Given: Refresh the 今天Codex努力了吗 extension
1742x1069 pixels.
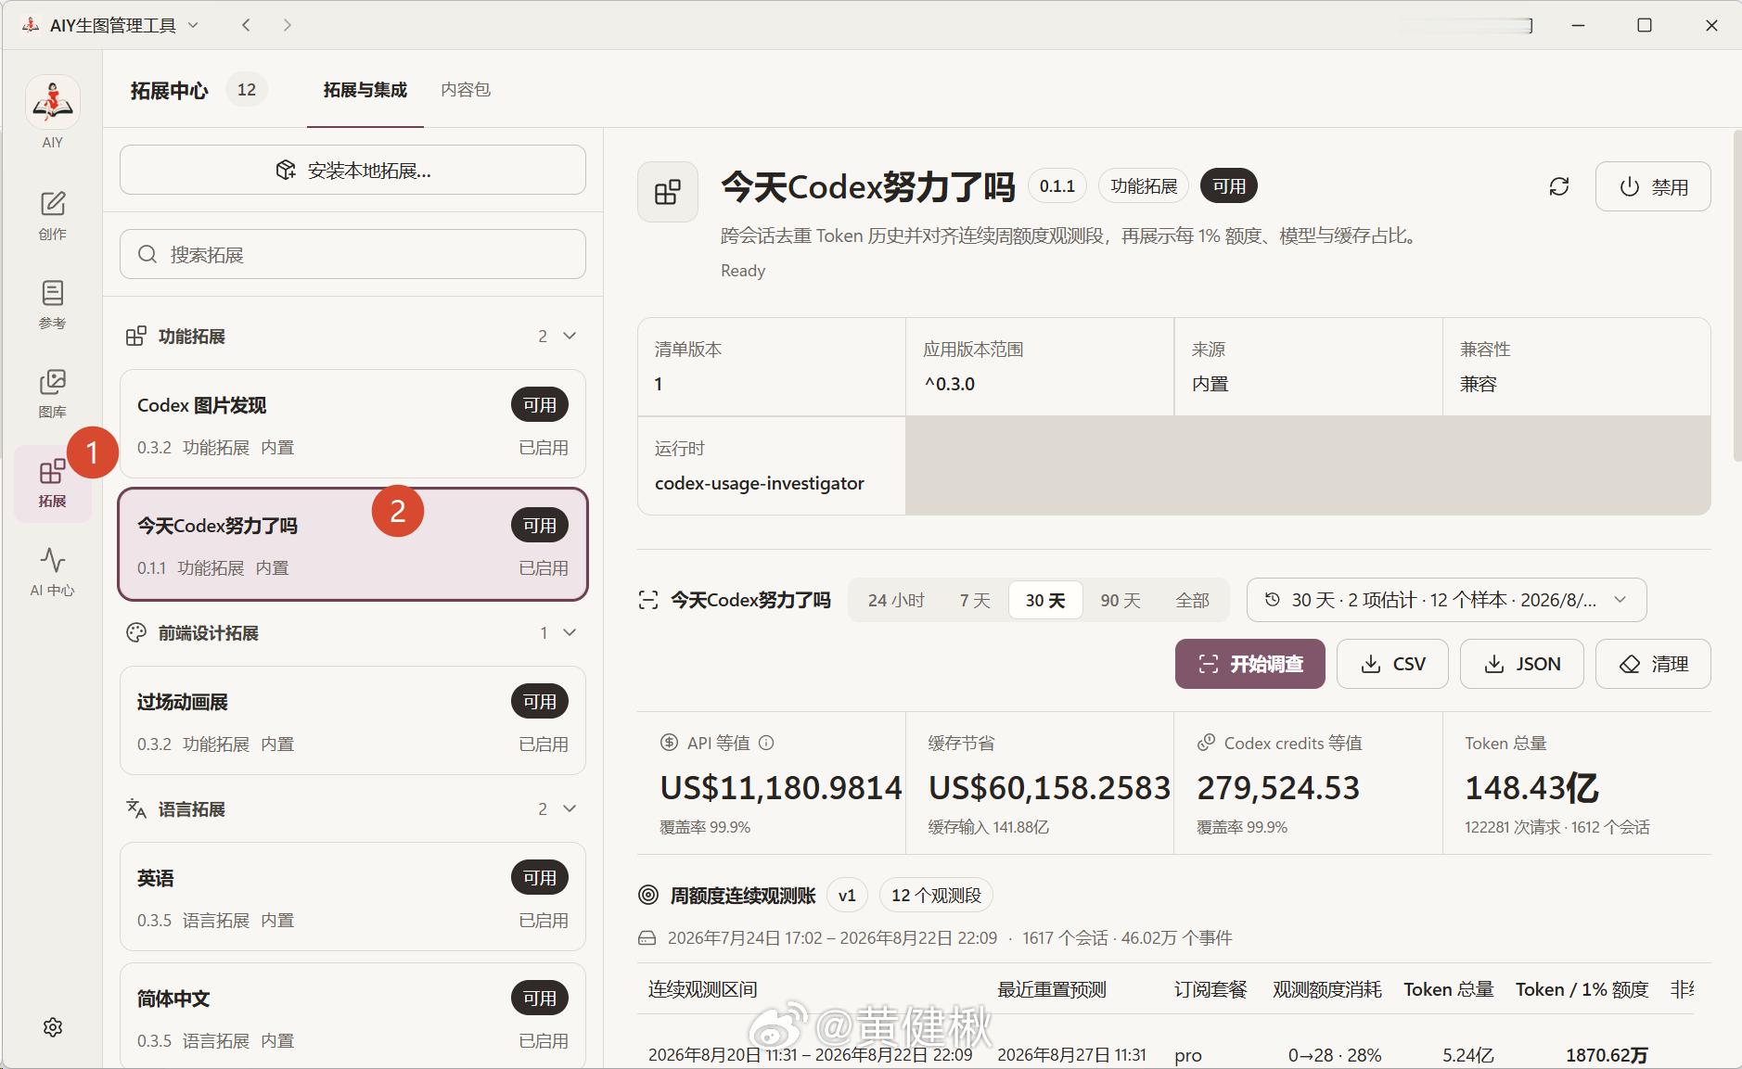Looking at the screenshot, I should coord(1559,186).
